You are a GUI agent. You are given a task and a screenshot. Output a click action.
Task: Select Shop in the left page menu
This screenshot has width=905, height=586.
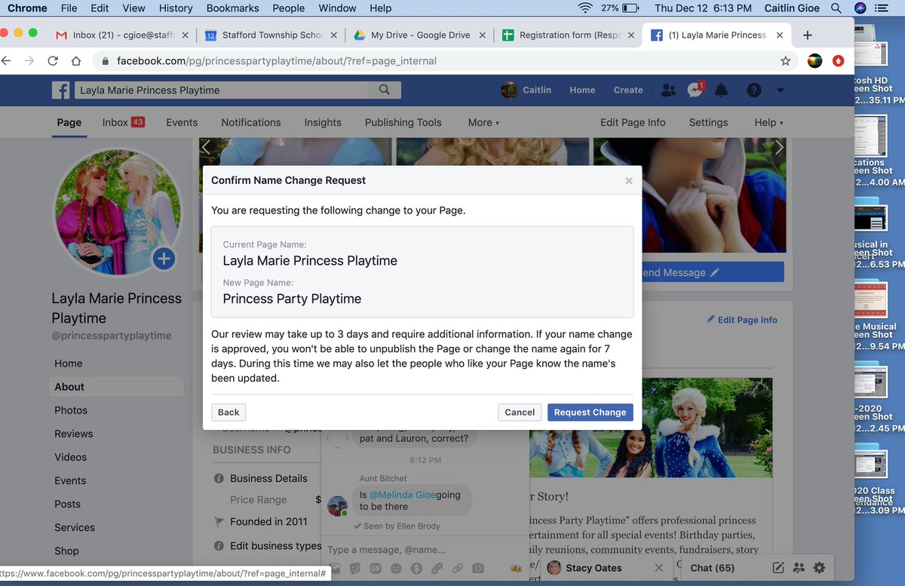pyautogui.click(x=66, y=551)
